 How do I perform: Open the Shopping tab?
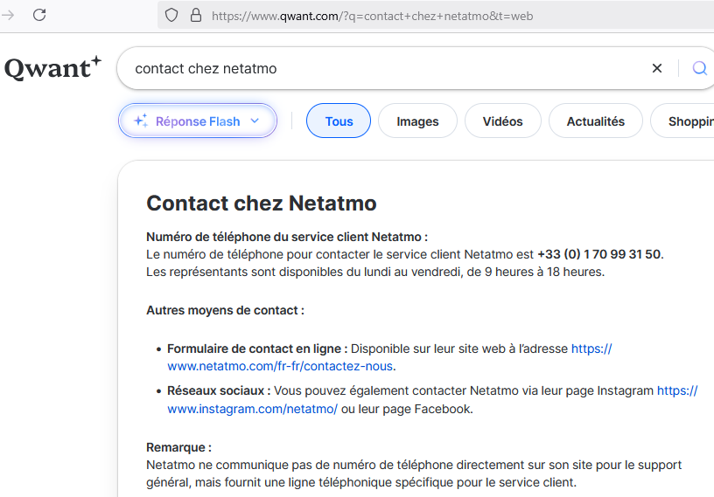click(682, 121)
